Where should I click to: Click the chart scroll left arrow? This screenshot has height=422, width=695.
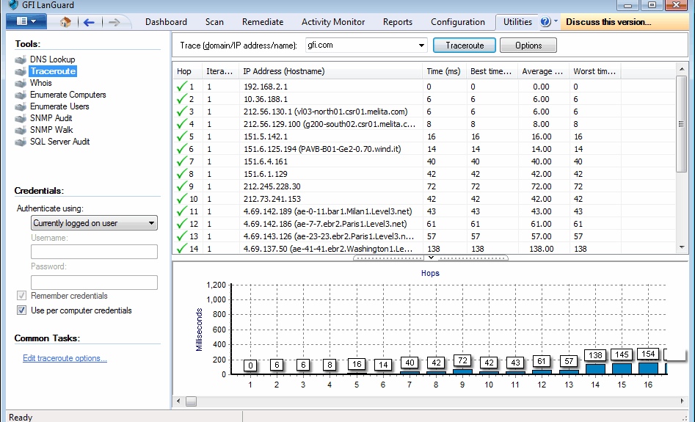coord(178,401)
